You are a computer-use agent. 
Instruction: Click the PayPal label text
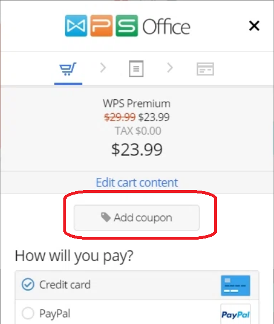point(55,314)
